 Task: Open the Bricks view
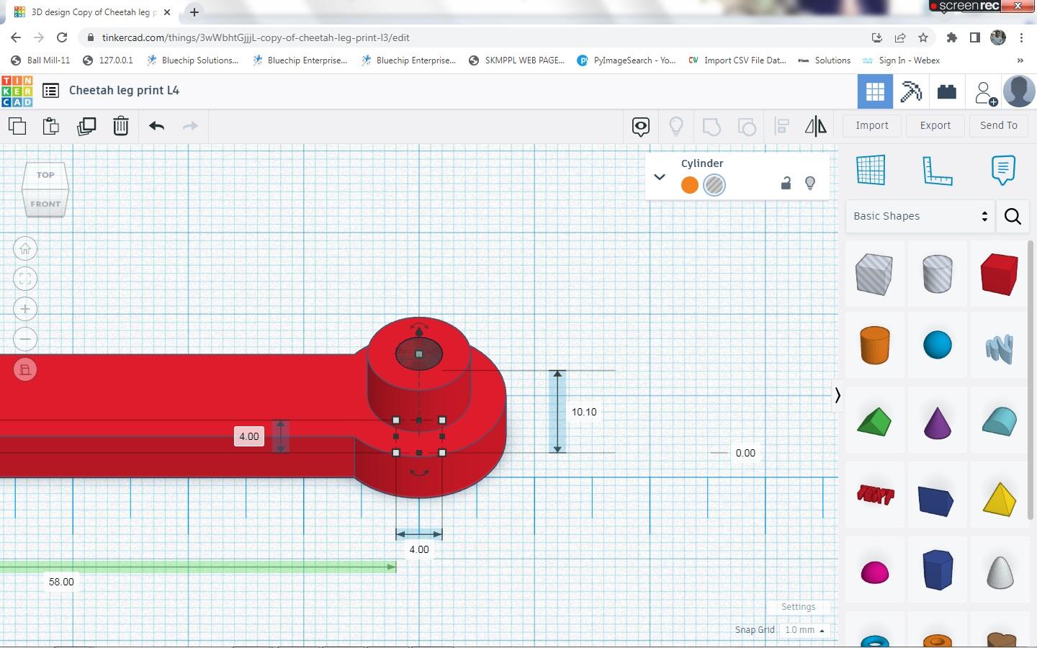point(947,91)
